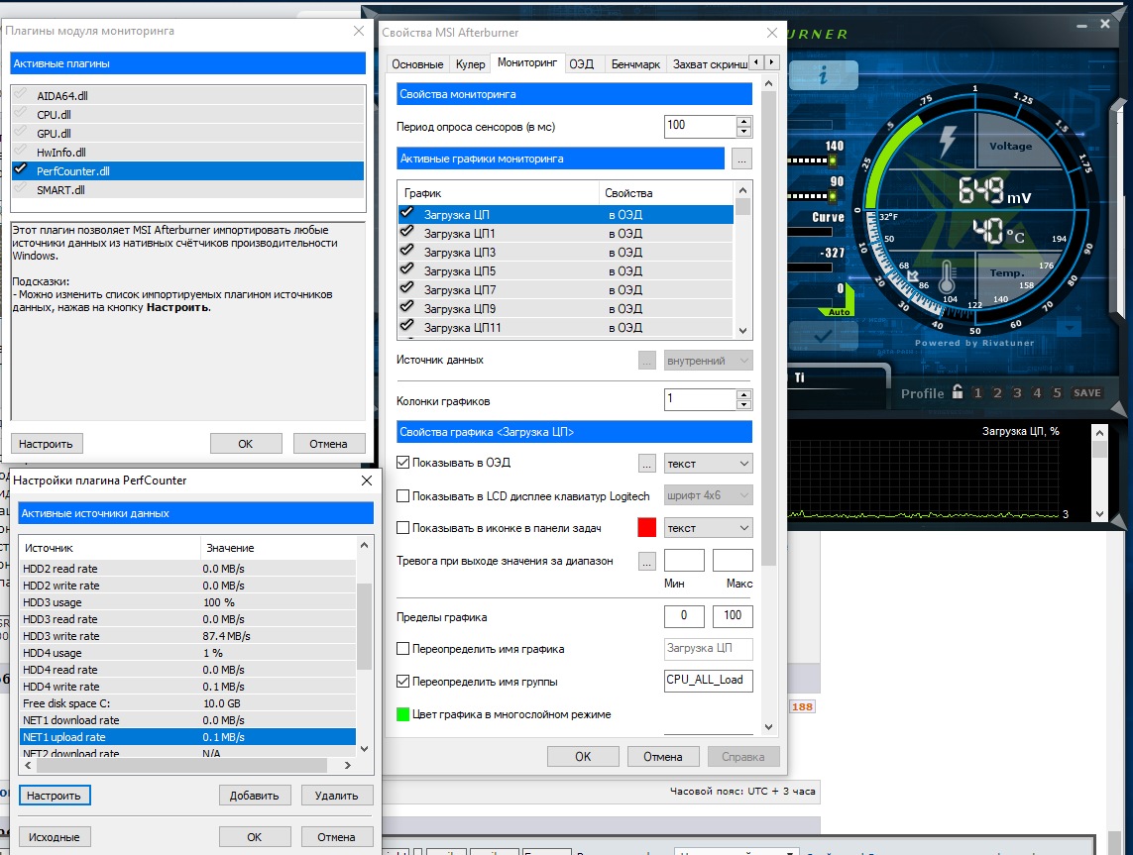Toggle Переопределить имя группы checkbox

point(403,681)
